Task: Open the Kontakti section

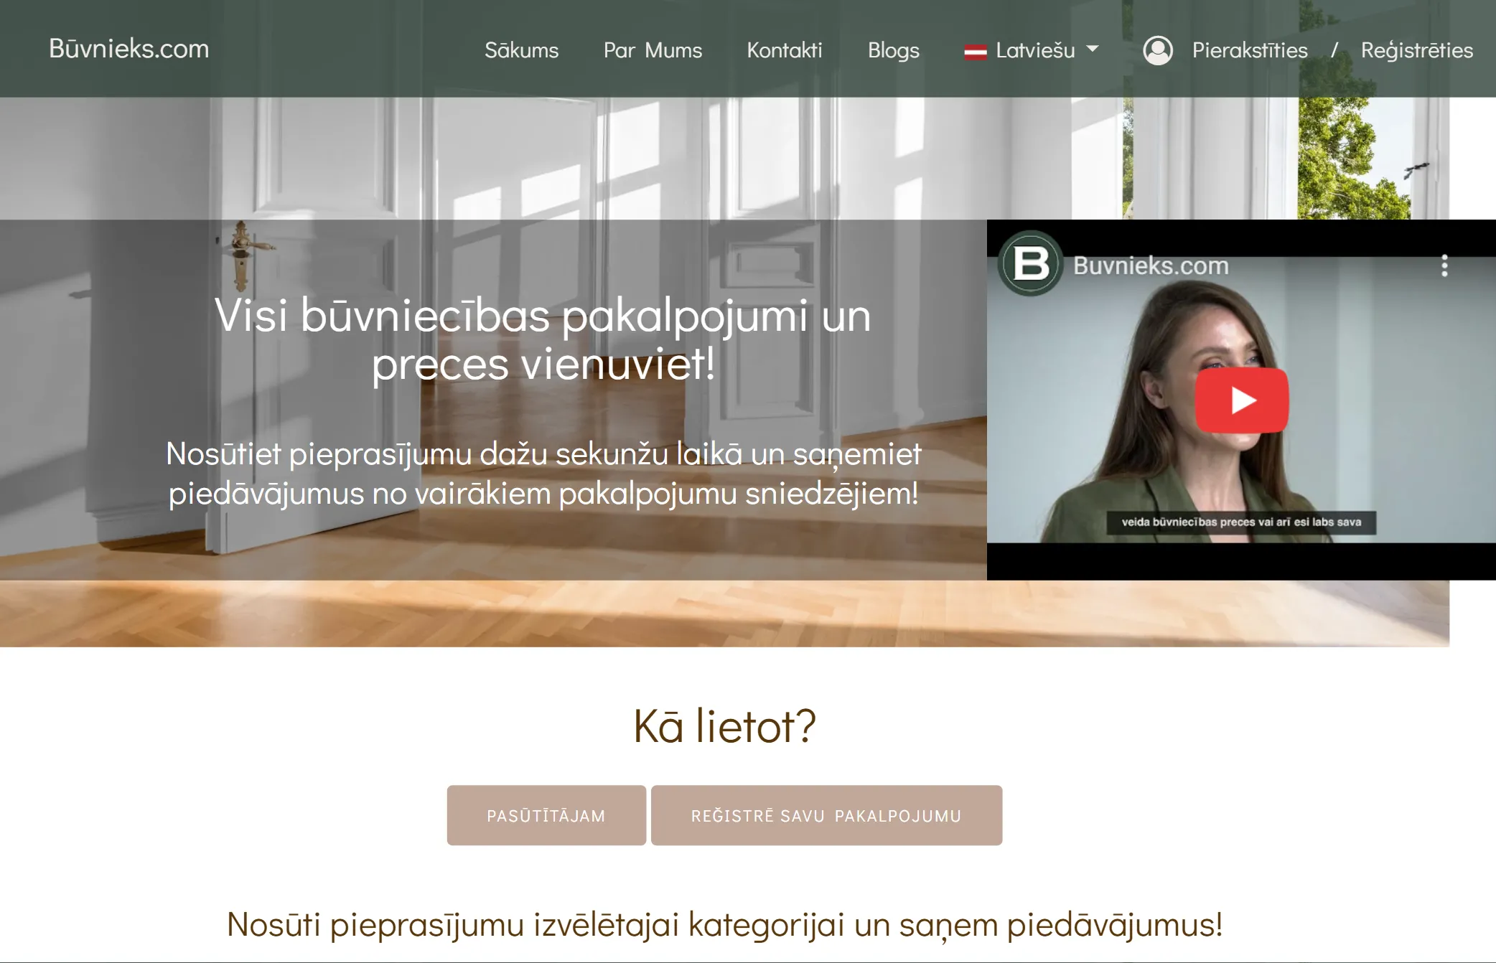Action: point(785,50)
